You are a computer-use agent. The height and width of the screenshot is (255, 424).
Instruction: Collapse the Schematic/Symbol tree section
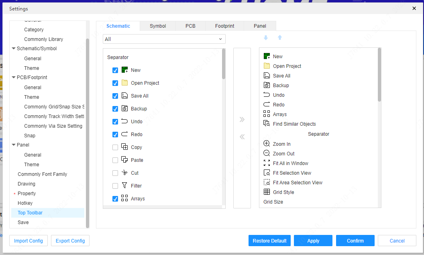click(14, 48)
